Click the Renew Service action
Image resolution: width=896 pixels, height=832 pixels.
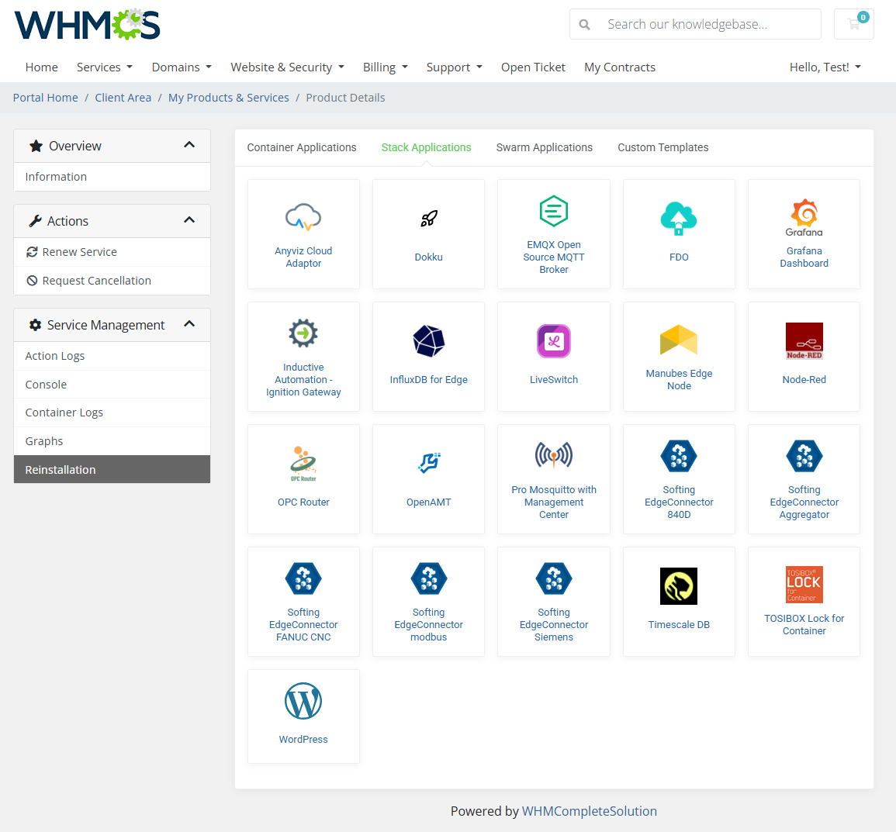pos(78,251)
